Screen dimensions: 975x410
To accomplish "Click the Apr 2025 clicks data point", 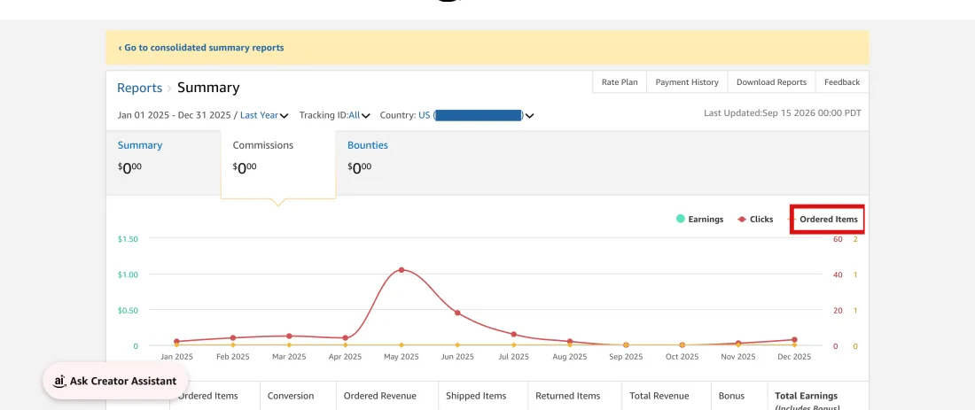I will (345, 338).
